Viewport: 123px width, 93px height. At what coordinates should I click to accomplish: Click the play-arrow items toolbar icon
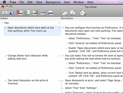tap(65, 13)
